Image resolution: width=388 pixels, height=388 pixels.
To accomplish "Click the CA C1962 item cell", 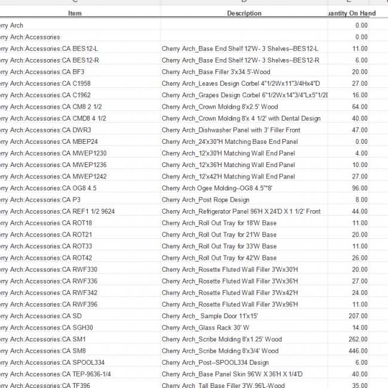I will click(80, 95).
